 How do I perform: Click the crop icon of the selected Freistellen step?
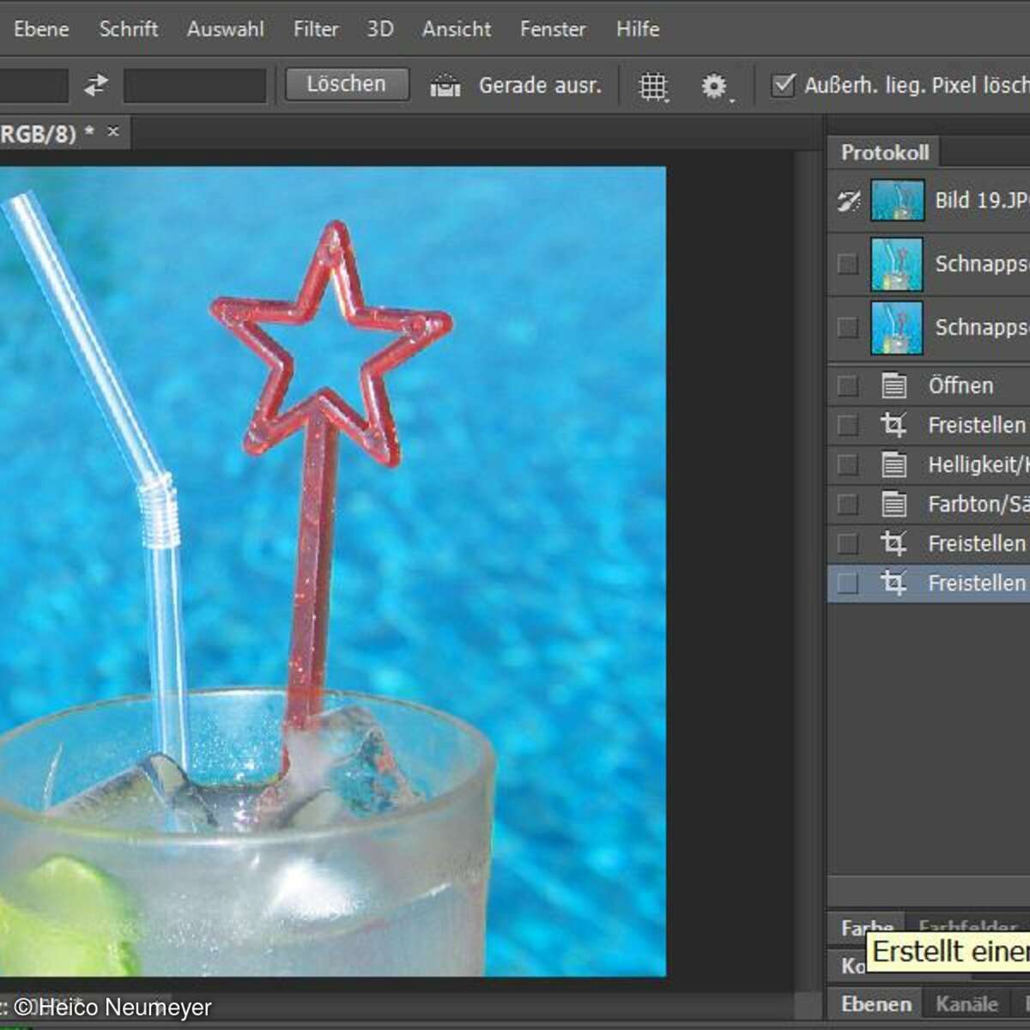coord(894,584)
